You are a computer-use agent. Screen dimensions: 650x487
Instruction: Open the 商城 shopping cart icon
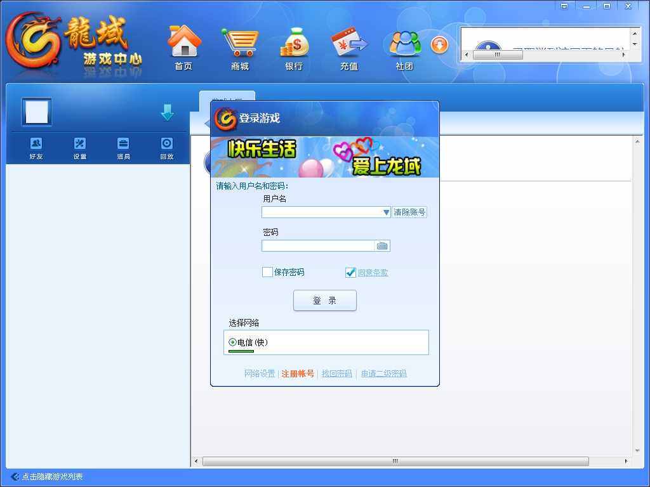240,48
